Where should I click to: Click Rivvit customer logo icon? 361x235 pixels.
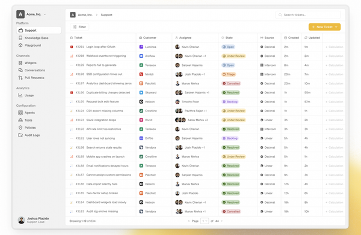141,120
